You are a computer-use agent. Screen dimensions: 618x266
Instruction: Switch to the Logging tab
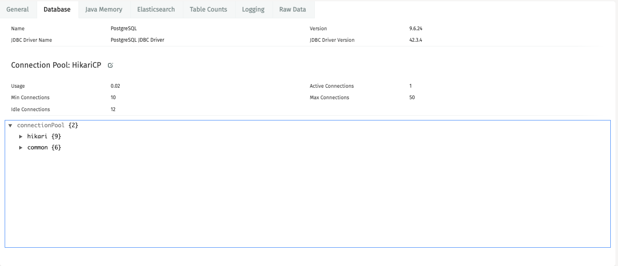tap(253, 9)
